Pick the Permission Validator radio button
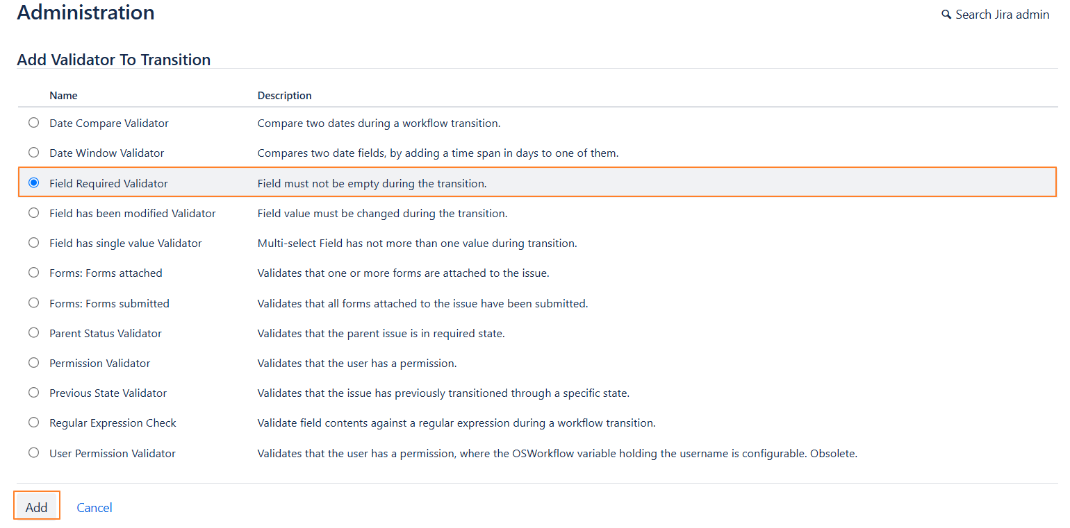1070x528 pixels. point(33,363)
